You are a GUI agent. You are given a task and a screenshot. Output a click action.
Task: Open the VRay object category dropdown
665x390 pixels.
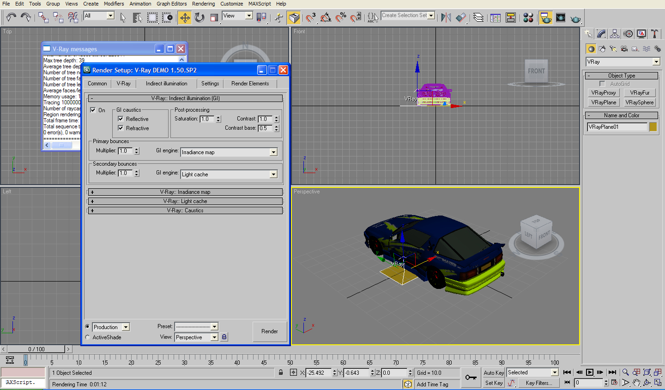656,62
